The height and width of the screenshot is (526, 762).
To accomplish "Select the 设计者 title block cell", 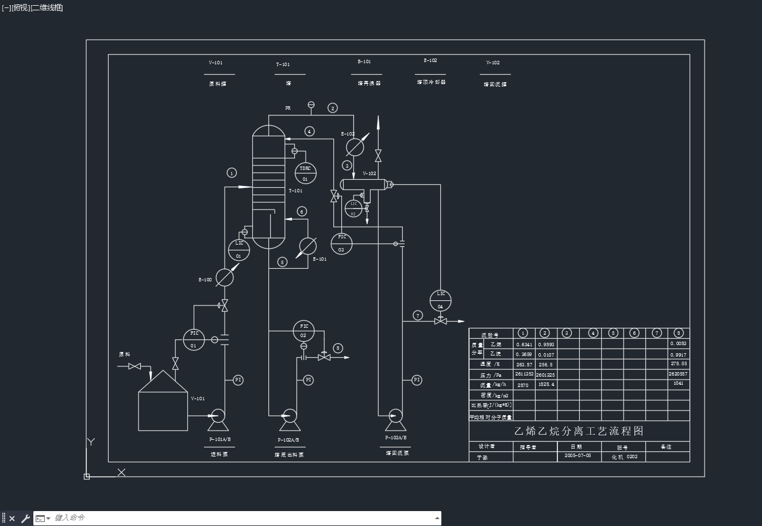I will coord(486,446).
